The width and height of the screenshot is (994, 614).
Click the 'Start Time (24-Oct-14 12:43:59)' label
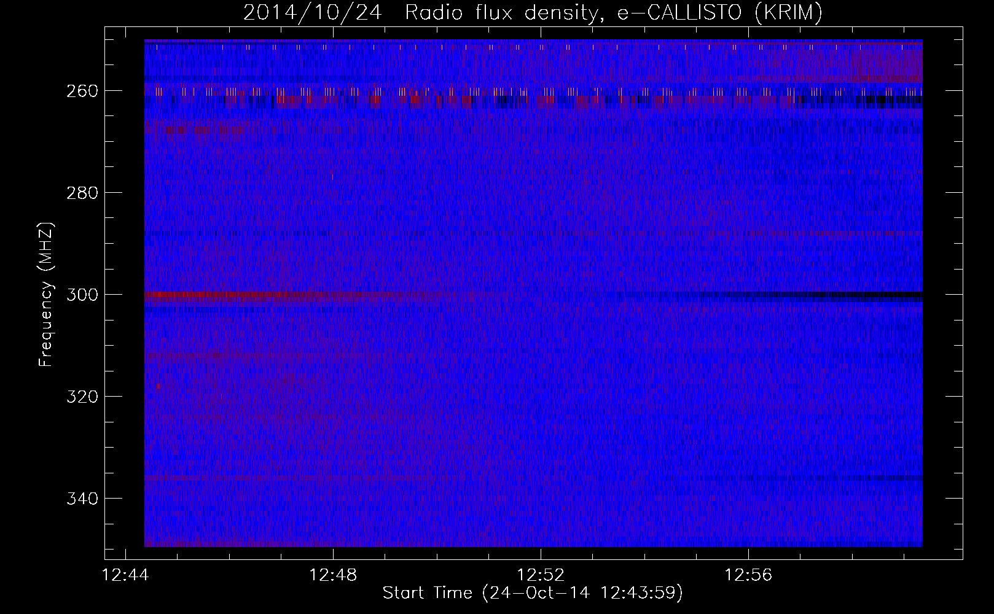[533, 593]
